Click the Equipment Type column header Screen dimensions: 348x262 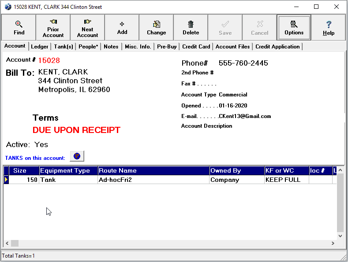(68, 171)
